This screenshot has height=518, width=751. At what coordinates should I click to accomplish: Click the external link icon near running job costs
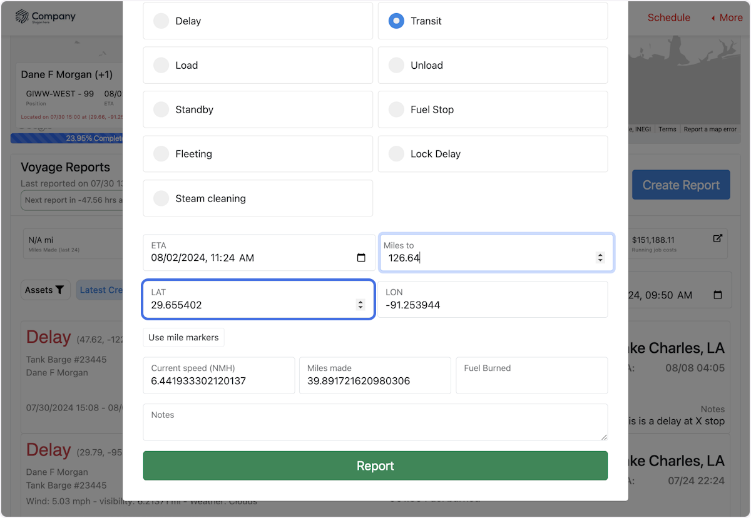tap(718, 239)
